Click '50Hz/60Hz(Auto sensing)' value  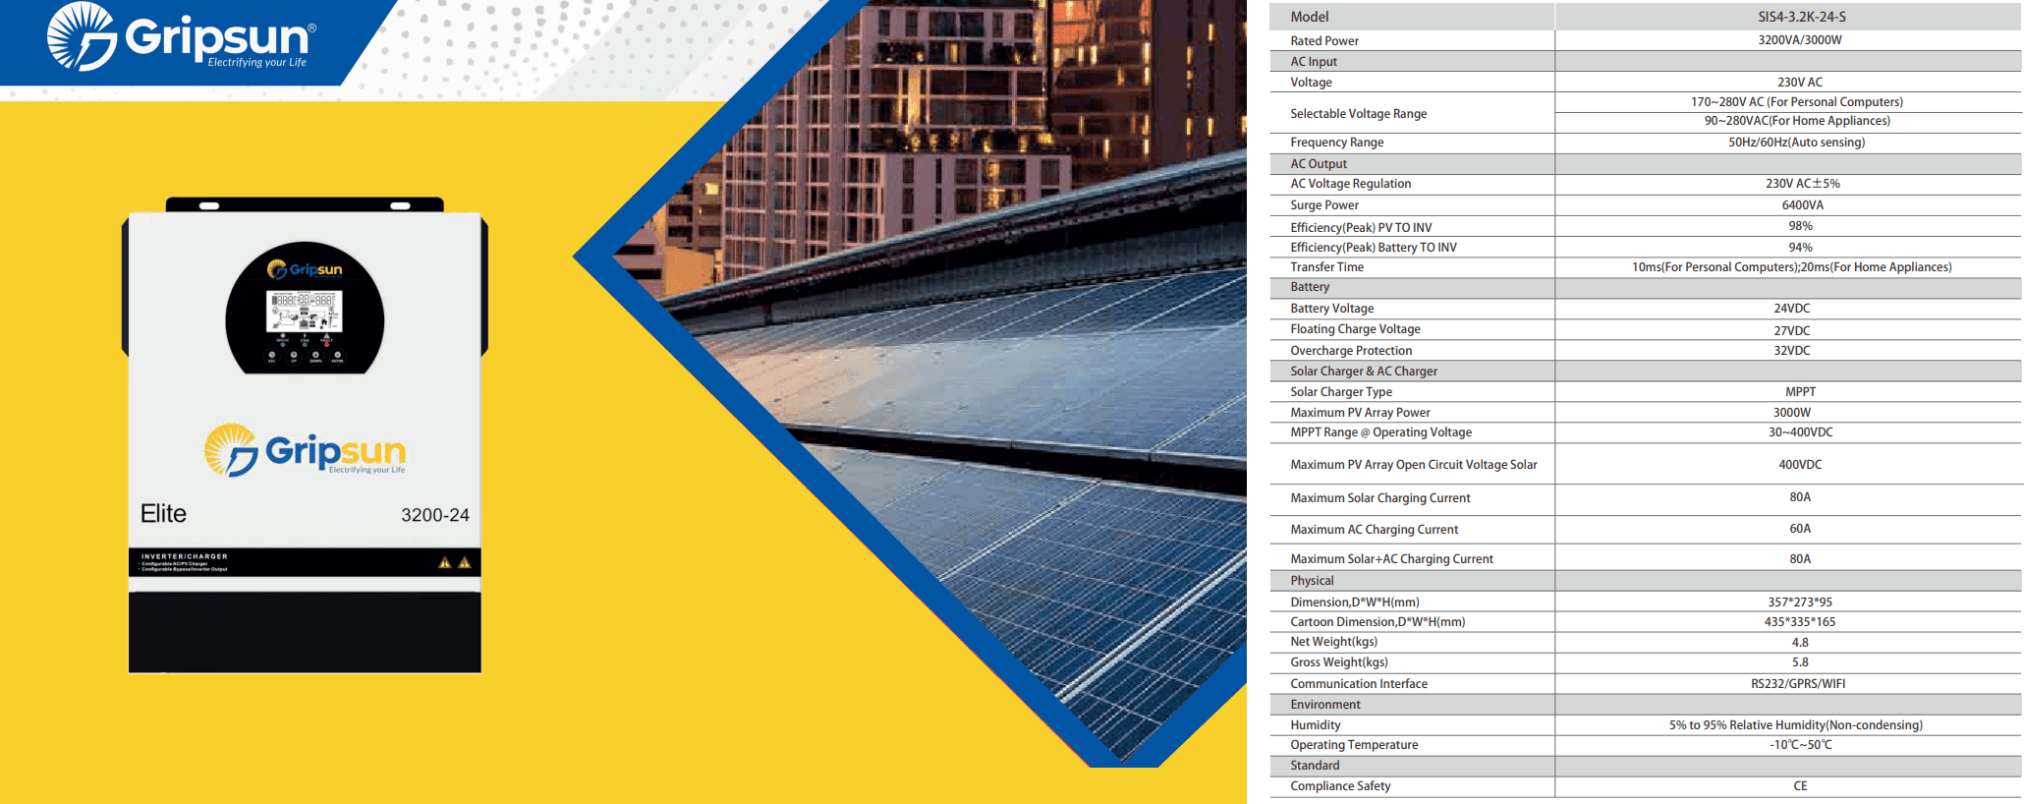(x=1797, y=143)
